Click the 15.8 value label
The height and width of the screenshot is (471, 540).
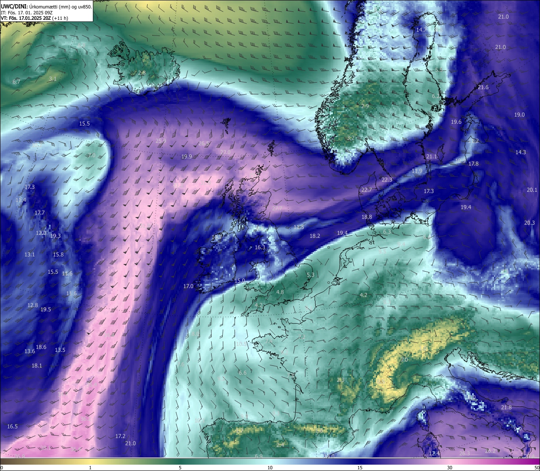point(58,255)
